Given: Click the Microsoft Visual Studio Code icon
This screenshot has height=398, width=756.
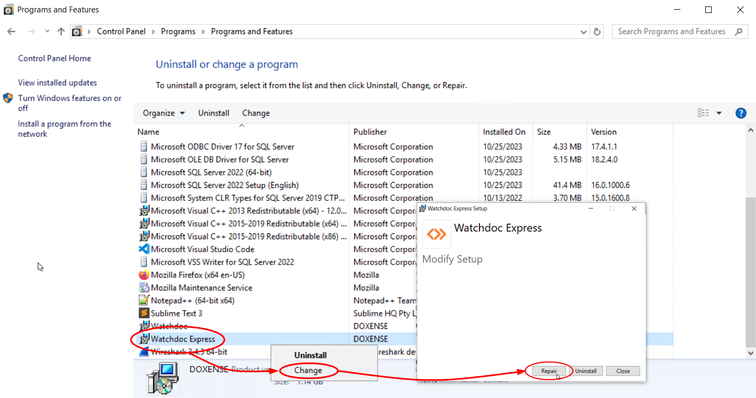Looking at the screenshot, I should [x=144, y=249].
